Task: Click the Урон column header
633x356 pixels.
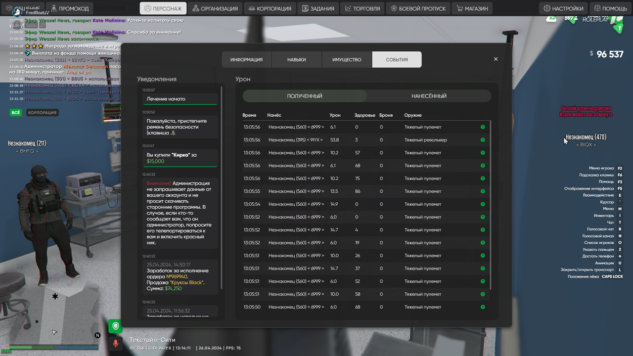Action: [335, 115]
